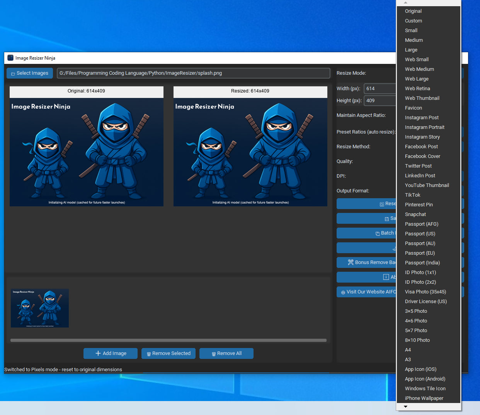Choose the Twitter Post preset
The height and width of the screenshot is (415, 480).
tap(429, 166)
